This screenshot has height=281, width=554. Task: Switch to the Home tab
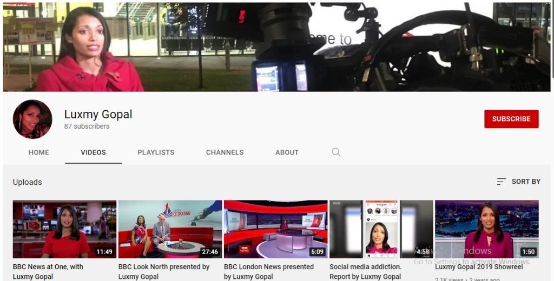pyautogui.click(x=39, y=152)
